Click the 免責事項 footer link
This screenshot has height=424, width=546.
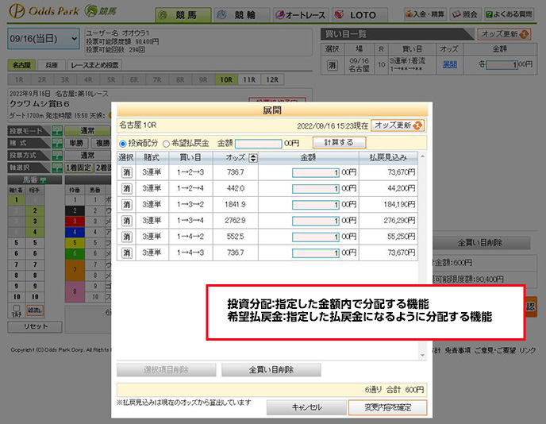click(x=458, y=350)
